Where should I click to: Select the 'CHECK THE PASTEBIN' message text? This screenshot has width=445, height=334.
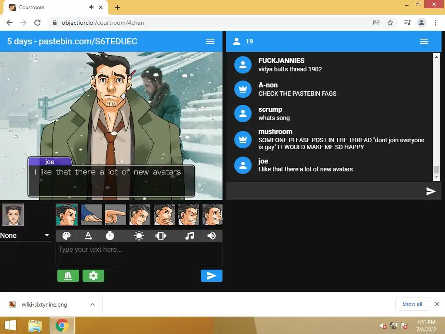[x=297, y=94]
